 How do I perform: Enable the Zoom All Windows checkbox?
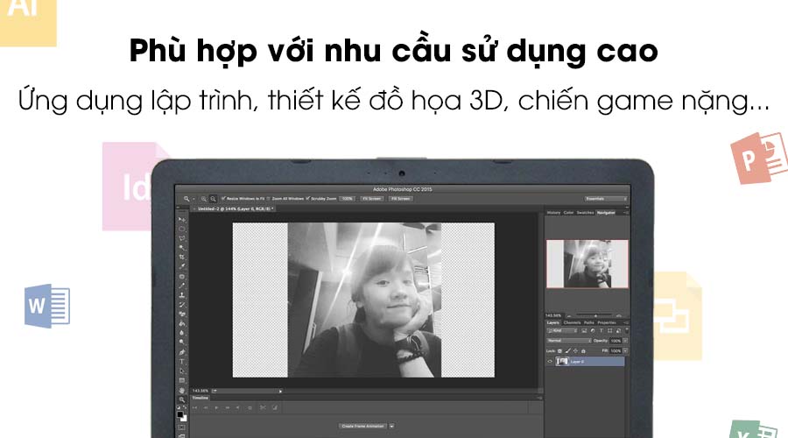click(269, 199)
